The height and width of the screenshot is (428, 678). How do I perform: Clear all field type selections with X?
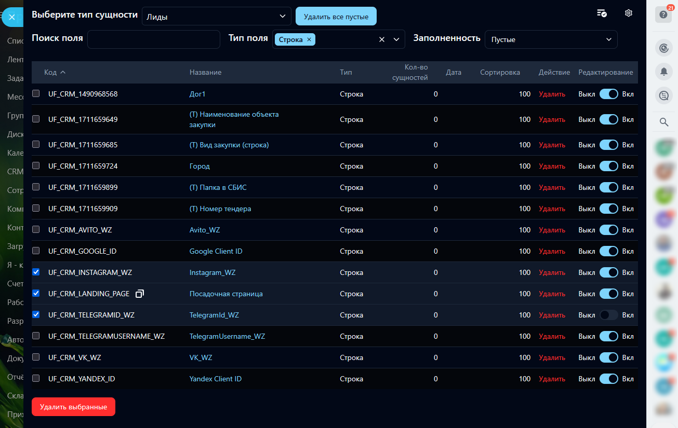click(381, 39)
